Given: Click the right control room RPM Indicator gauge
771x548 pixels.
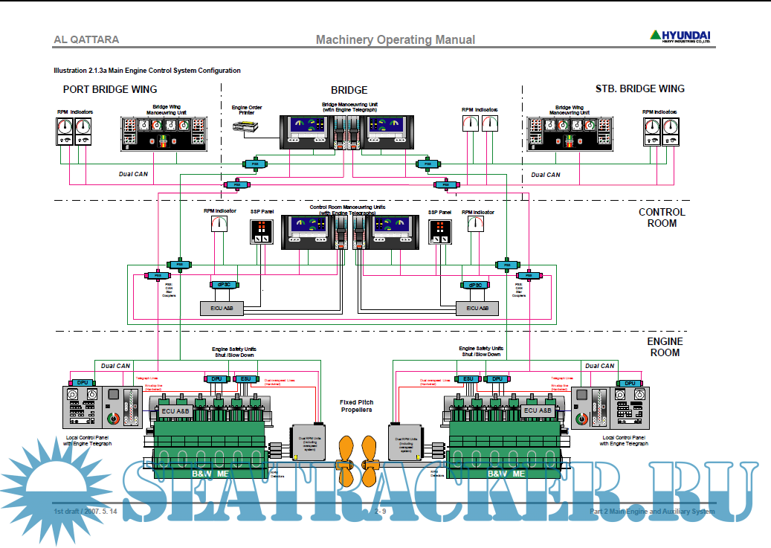Looking at the screenshot, I should point(476,225).
